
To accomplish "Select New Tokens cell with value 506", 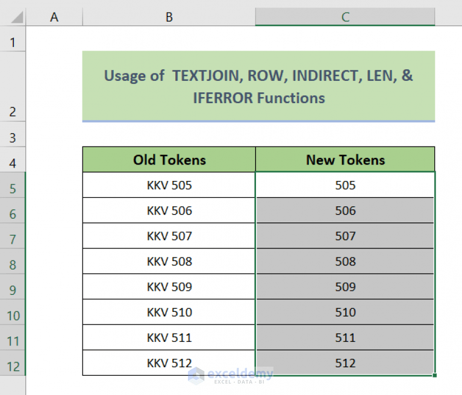I will pyautogui.click(x=345, y=210).
